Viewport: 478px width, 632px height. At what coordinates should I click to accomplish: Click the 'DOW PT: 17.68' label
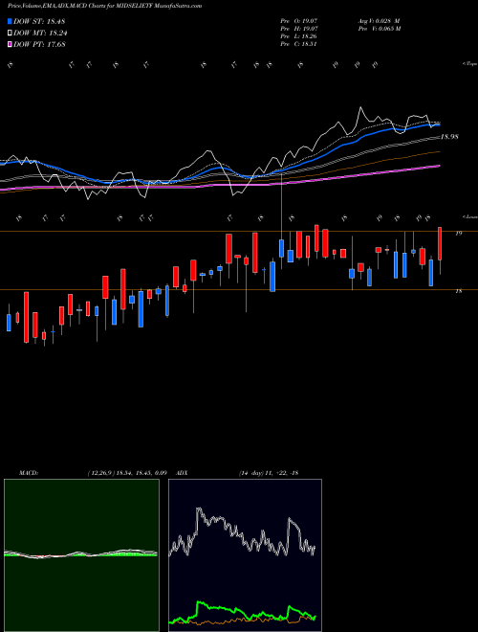coord(39,44)
